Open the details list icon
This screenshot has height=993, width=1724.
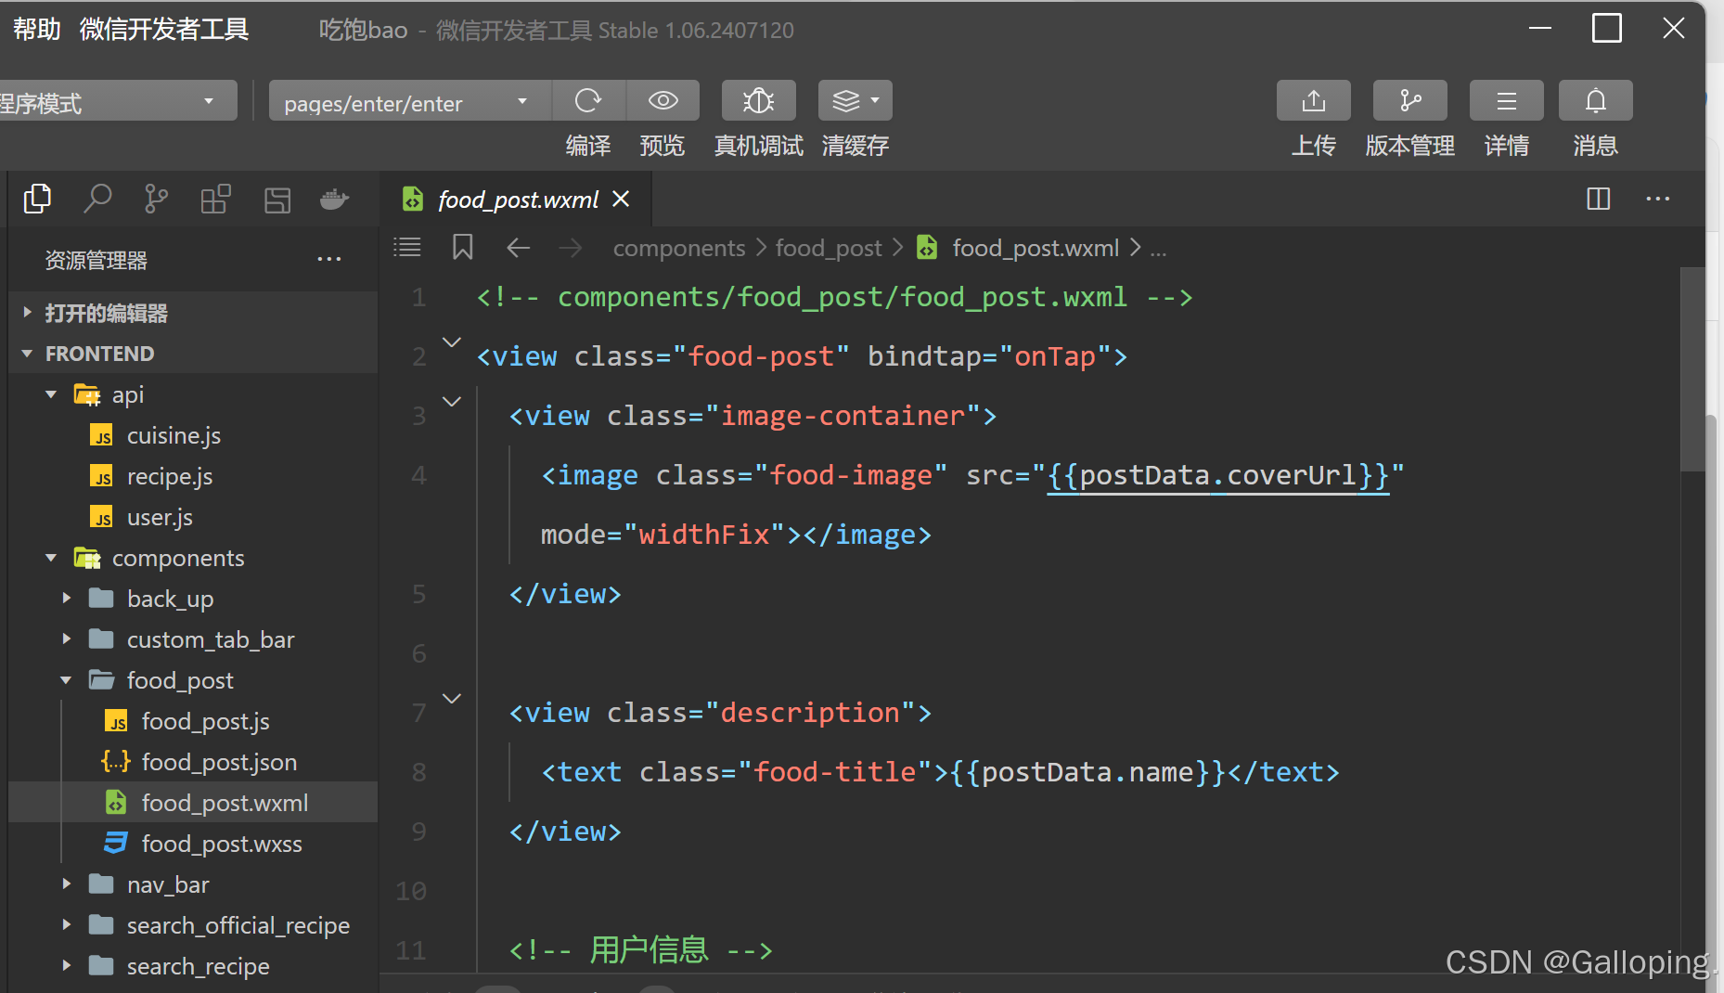tap(1506, 100)
